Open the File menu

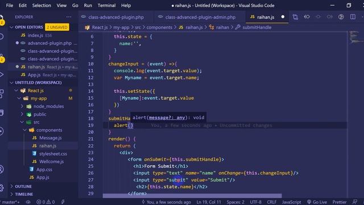(9, 5)
